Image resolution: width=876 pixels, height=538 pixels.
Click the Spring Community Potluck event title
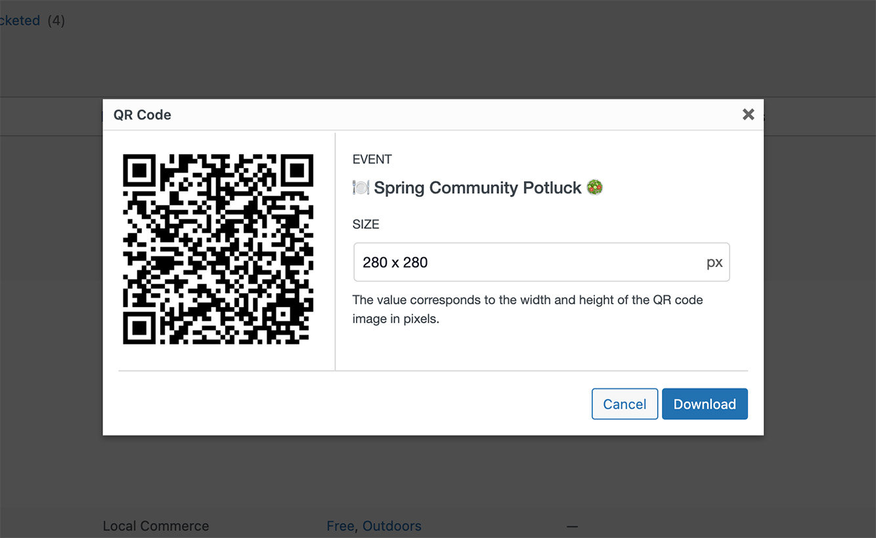point(477,188)
